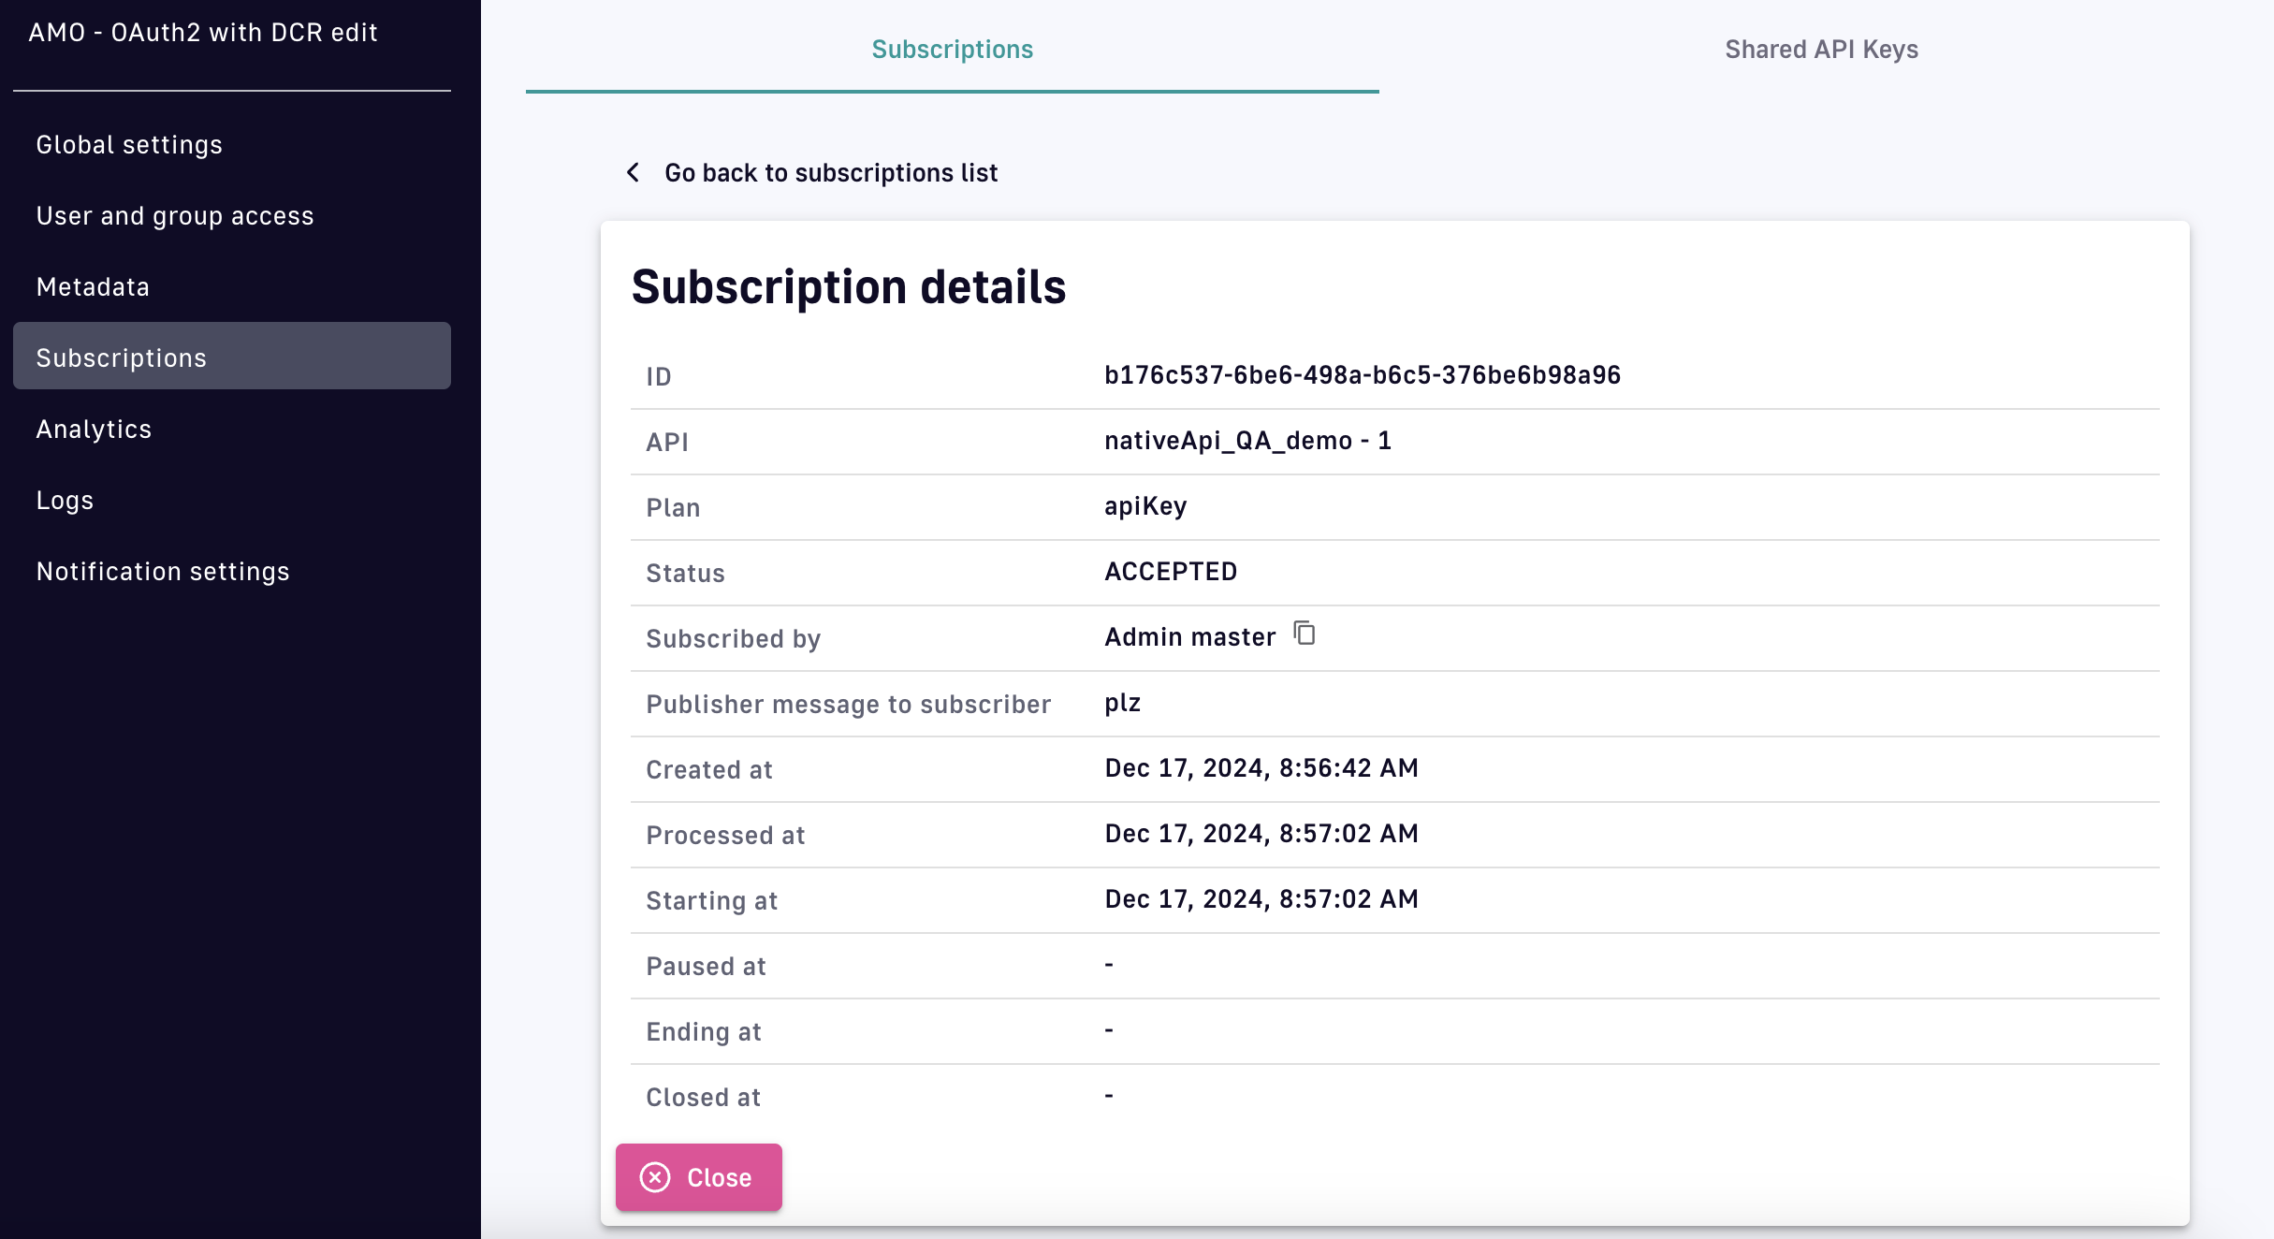Click the nativeApi_QA_demo API name
Viewport: 2274px width, 1239px height.
[x=1247, y=441]
